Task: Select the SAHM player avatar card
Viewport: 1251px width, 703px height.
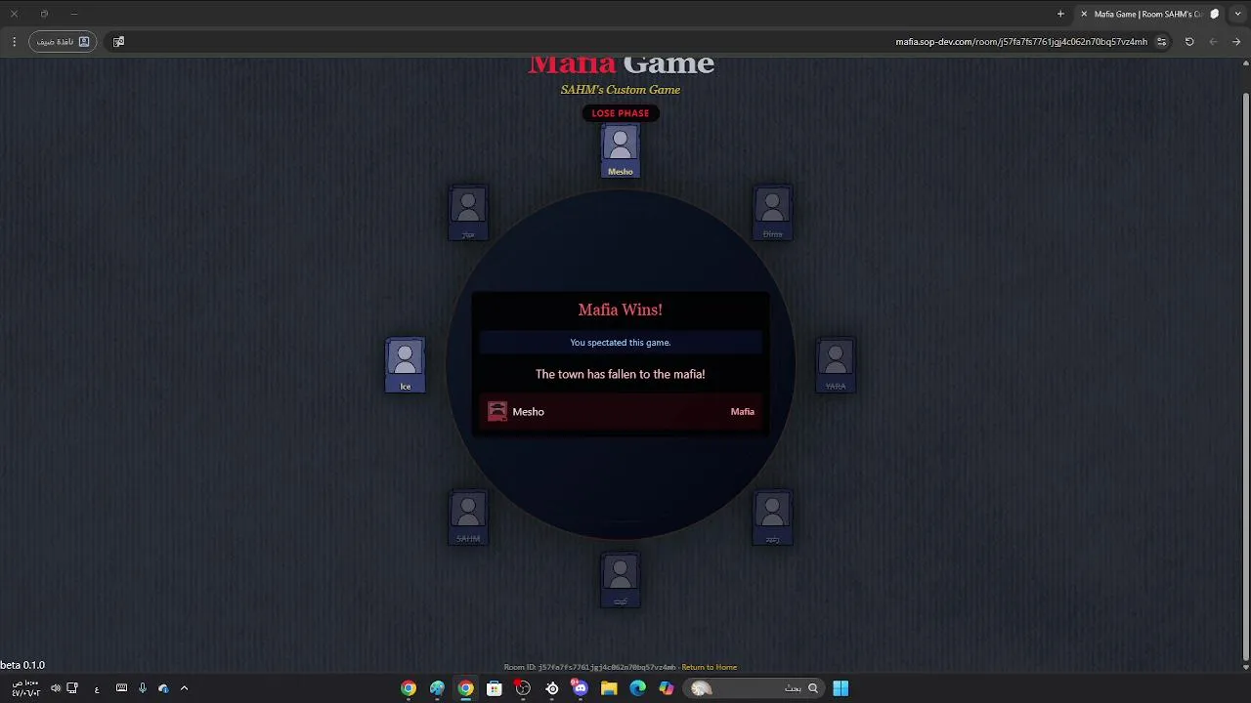Action: (x=468, y=517)
